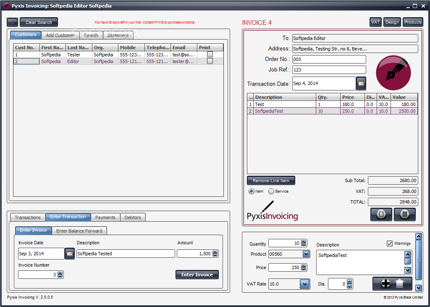Click the dark Enter Invoice button
Viewport: 430px width, 307px height.
point(197,275)
